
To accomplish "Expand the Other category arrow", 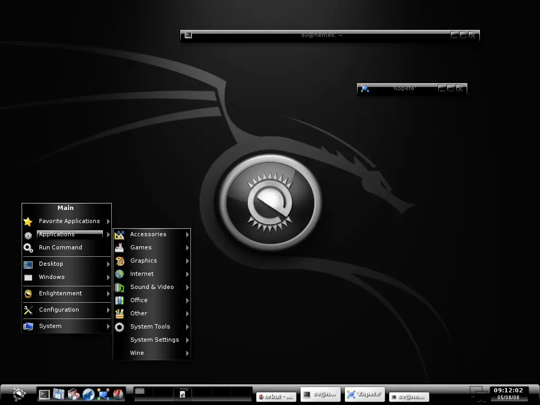I will [187, 314].
